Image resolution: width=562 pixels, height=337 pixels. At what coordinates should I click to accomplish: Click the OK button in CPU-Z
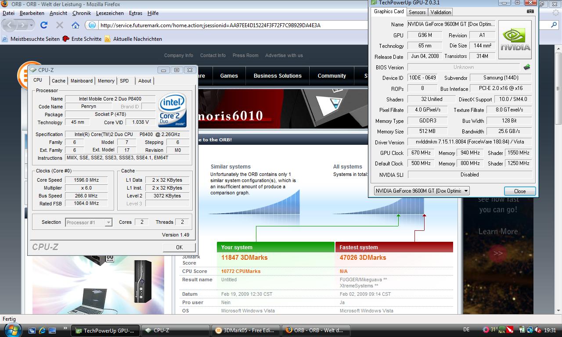pyautogui.click(x=179, y=247)
